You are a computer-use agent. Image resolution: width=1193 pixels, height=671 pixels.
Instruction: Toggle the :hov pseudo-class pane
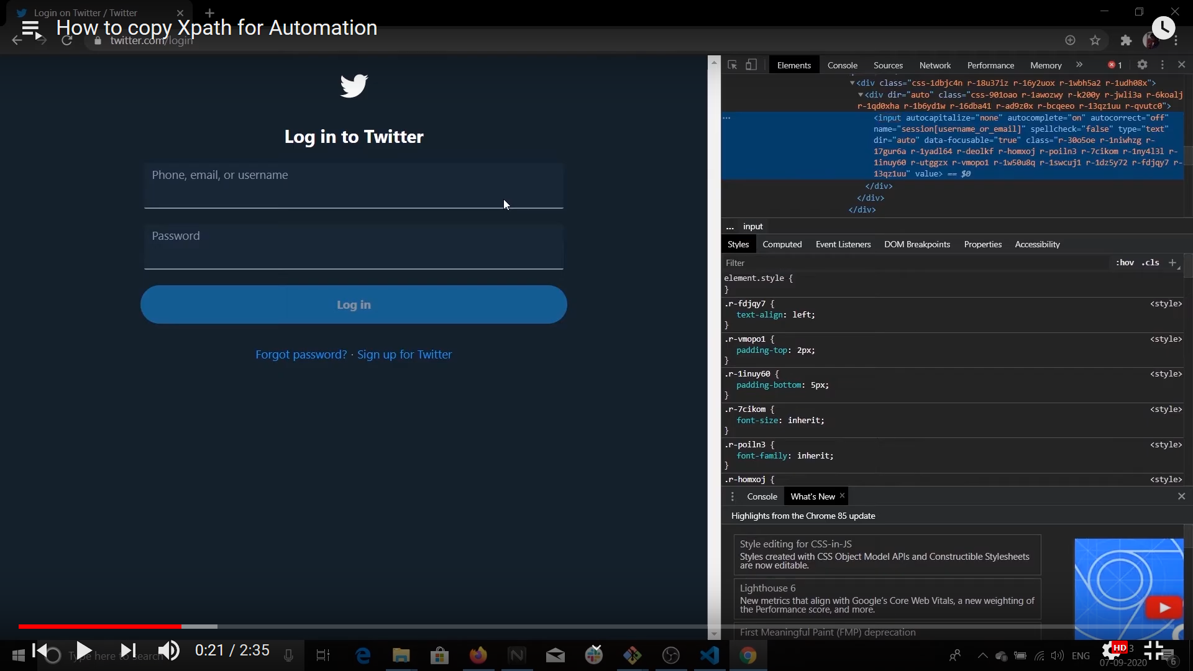click(1125, 263)
